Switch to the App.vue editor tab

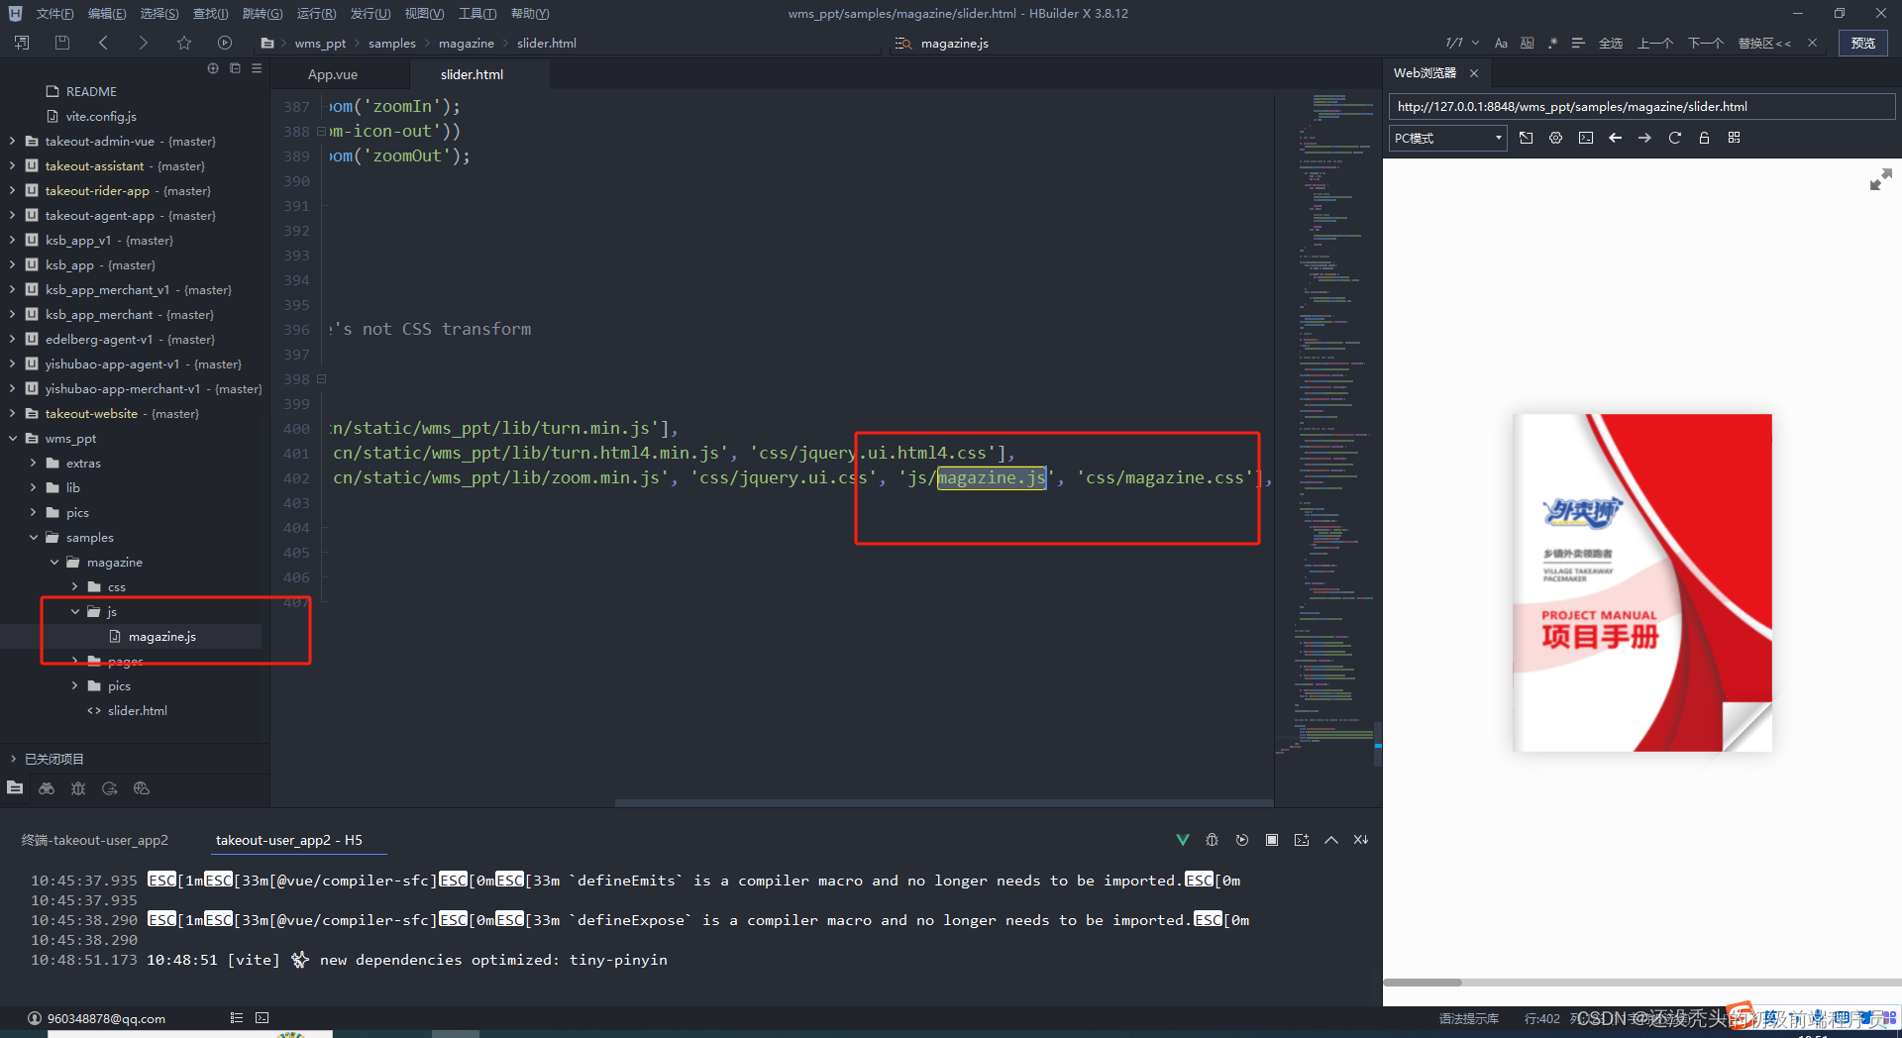pyautogui.click(x=333, y=74)
